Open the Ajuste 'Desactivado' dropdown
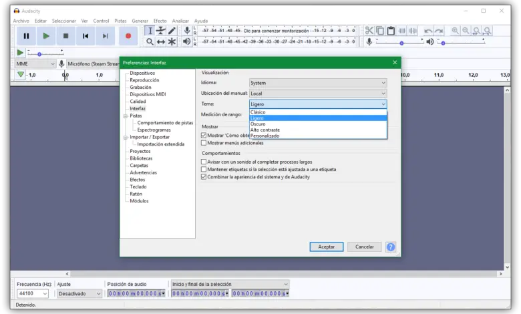The width and height of the screenshot is (521, 314). 79,293
